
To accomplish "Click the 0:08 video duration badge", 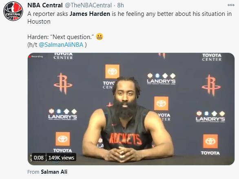I will click(39, 157).
